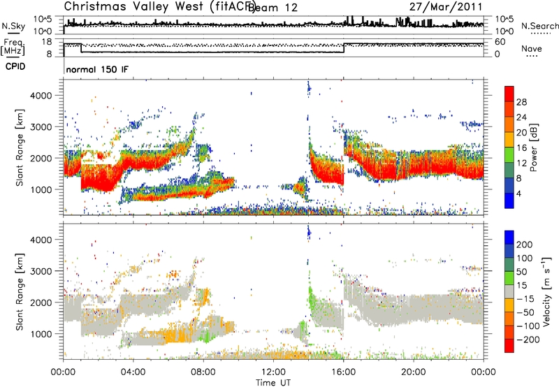The width and height of the screenshot is (559, 387).
Task: Click the frequency step-up line at 16:00 UT
Action: point(344,48)
